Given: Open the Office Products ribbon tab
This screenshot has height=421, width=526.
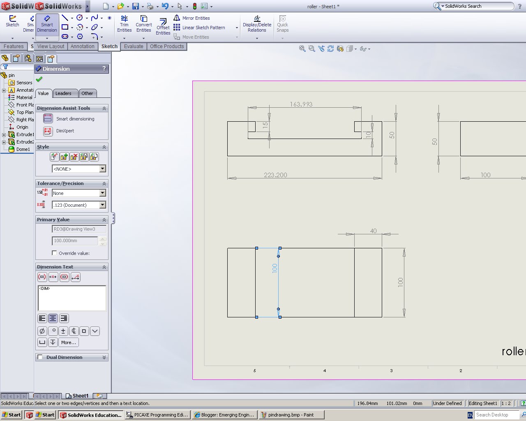Looking at the screenshot, I should [x=167, y=46].
